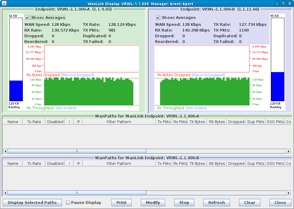294x209 pixels.
Task: Sort Endpoint-B WanPaths by Name column
Action: [x=13, y=164]
